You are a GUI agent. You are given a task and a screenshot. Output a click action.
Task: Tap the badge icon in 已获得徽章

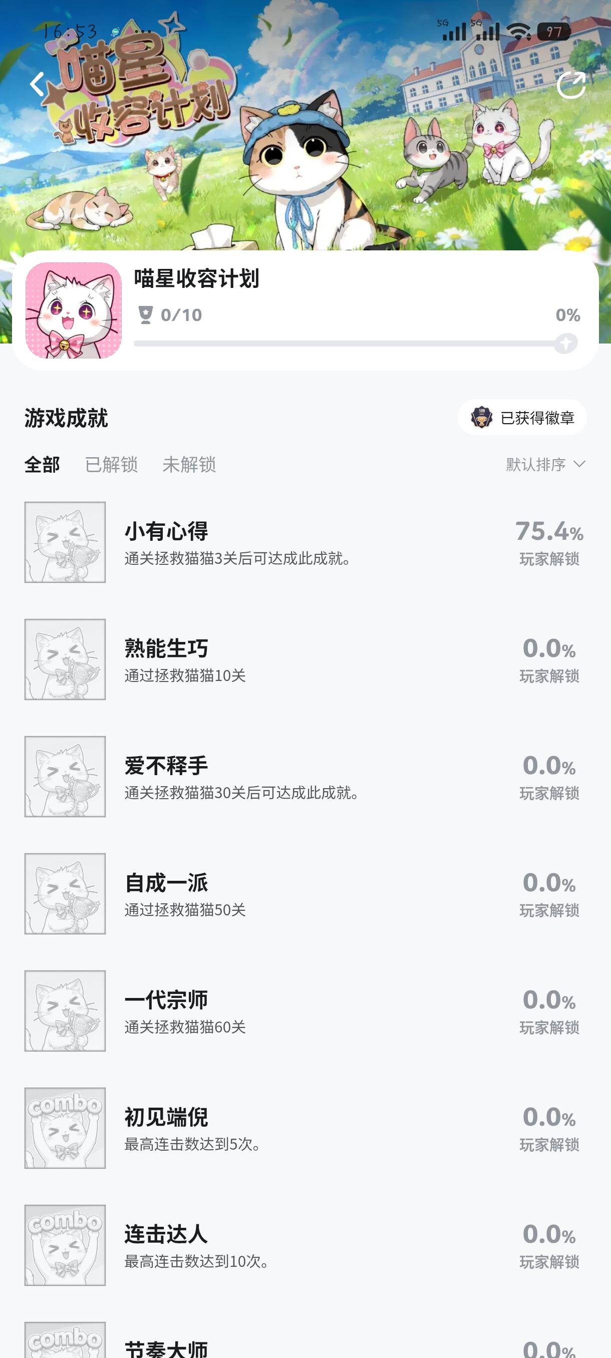pyautogui.click(x=481, y=418)
